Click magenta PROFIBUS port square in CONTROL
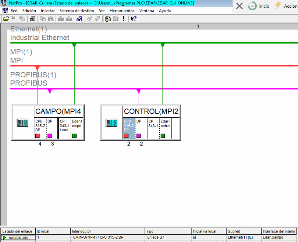 (x=139, y=136)
